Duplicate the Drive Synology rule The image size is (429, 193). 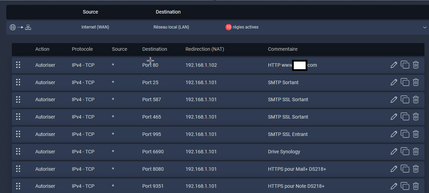click(x=405, y=152)
